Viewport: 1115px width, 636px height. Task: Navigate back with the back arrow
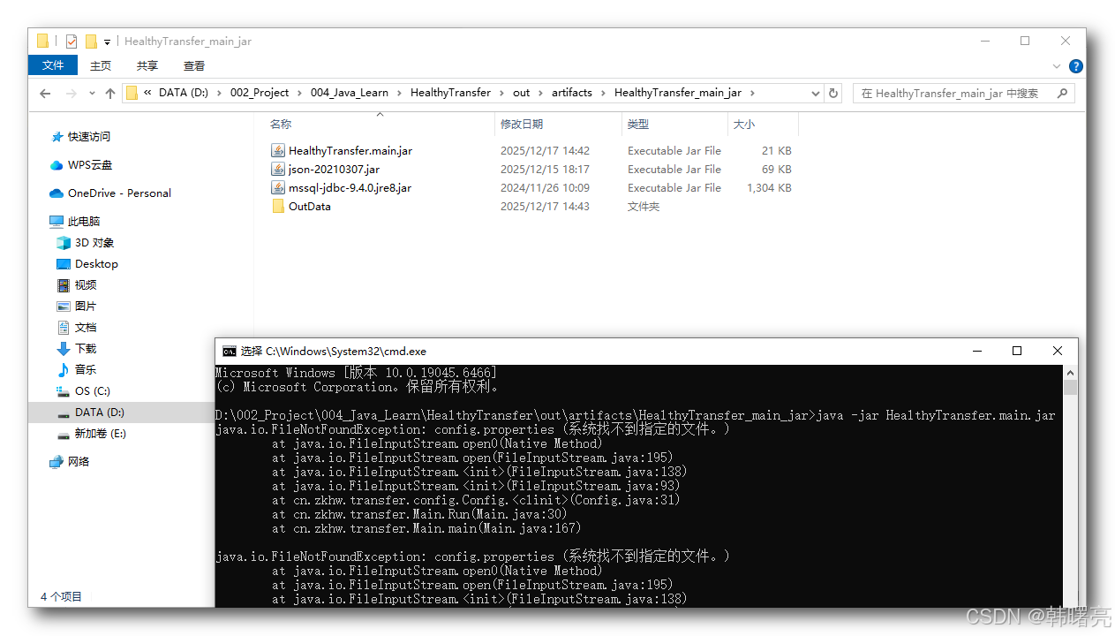(45, 93)
